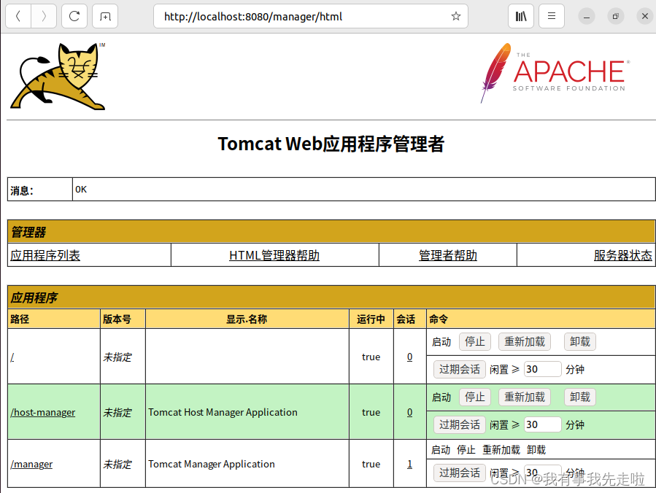Reload the Tomcat manager page
The height and width of the screenshot is (493, 656).
pos(74,16)
